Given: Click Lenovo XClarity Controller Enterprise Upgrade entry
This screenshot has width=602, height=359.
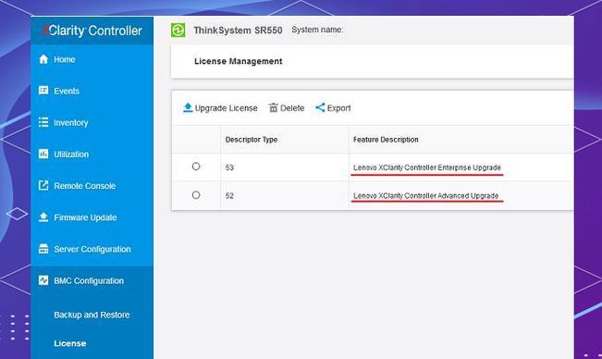Looking at the screenshot, I should point(427,167).
